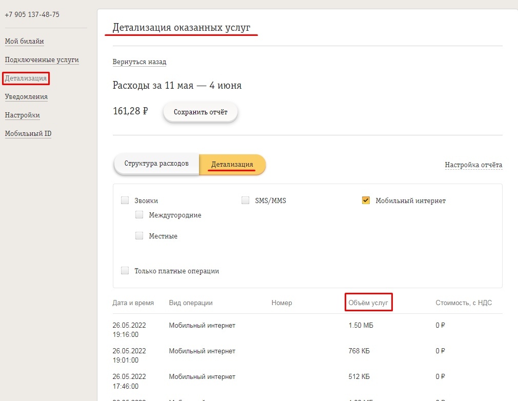
Task: Click the Дата и время column header
Action: coord(133,303)
